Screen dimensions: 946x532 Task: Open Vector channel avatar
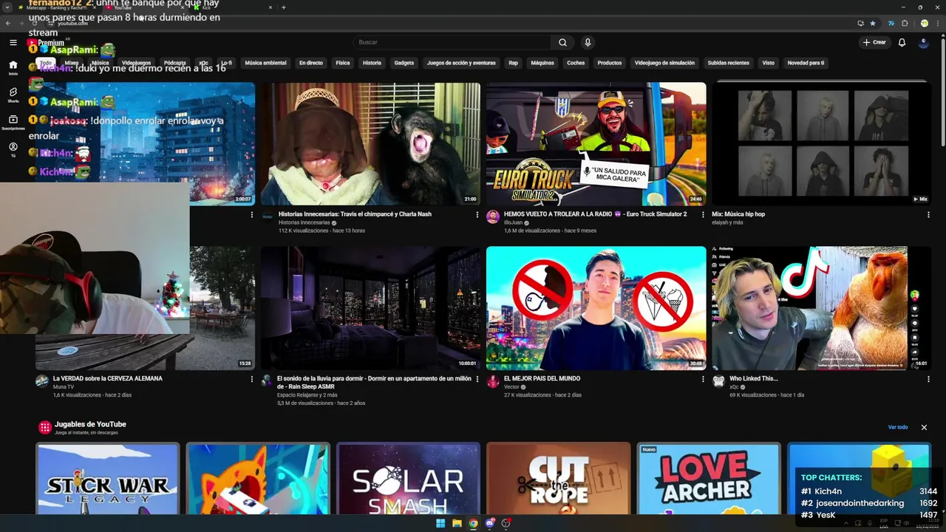coord(493,381)
